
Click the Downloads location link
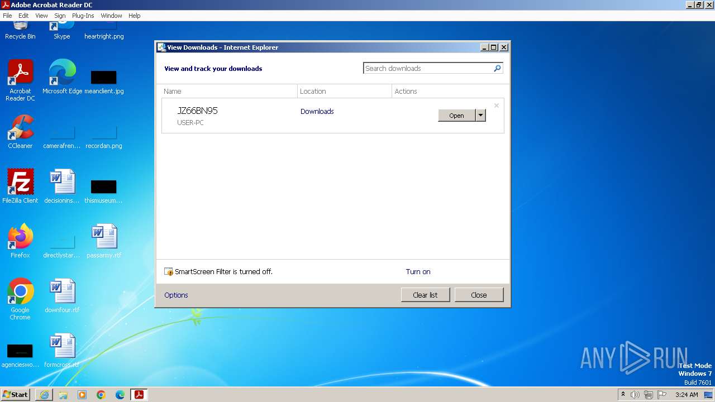click(x=317, y=111)
